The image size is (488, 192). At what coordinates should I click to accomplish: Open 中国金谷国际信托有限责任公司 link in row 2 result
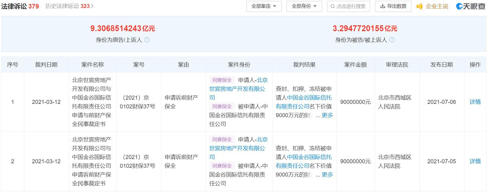click(304, 161)
